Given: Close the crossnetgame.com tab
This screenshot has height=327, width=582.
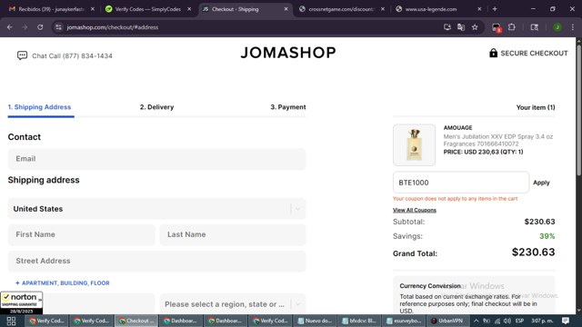Looking at the screenshot, I should click(x=383, y=9).
